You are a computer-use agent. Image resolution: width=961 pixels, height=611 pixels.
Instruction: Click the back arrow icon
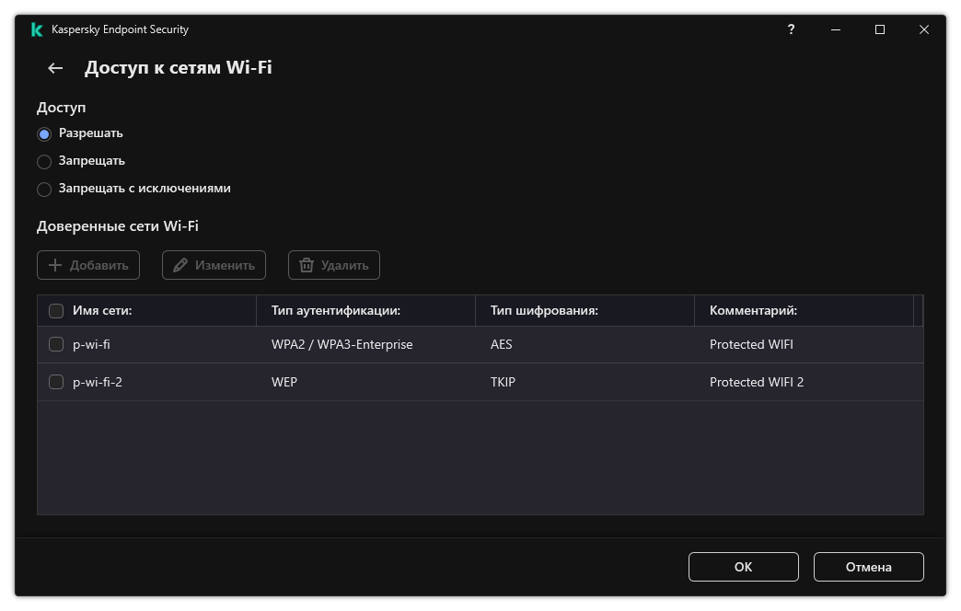point(55,68)
